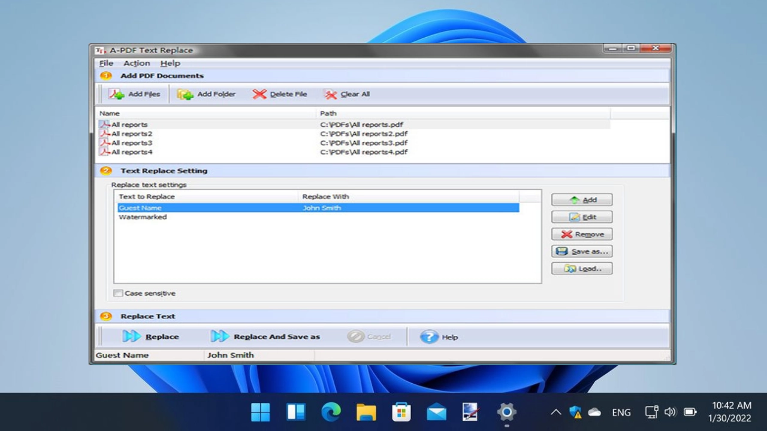
Task: Click Replace And Save as button
Action: coord(265,336)
